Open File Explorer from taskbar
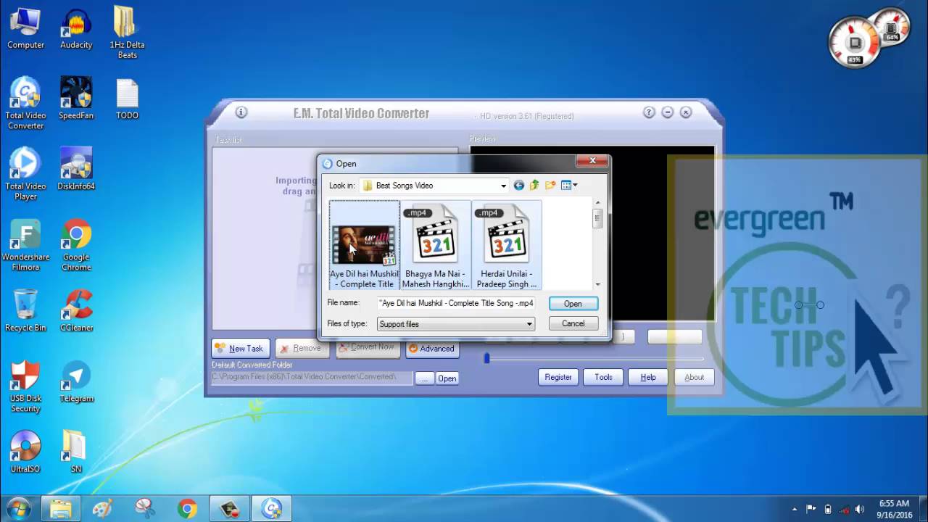 (x=60, y=508)
